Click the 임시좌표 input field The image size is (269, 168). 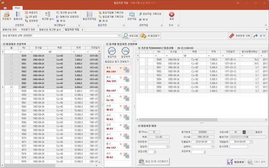pyautogui.click(x=239, y=147)
